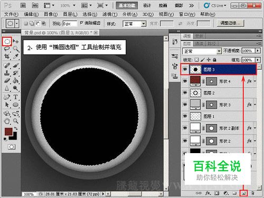
Task: Select the Pen tool
Action: point(7,97)
